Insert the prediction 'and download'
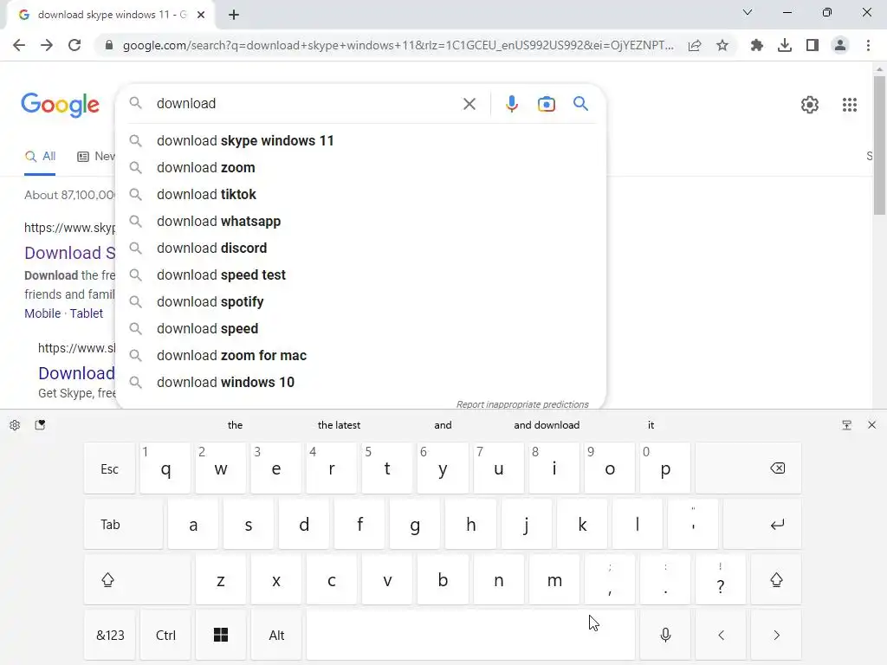This screenshot has height=665, width=887. (x=547, y=425)
